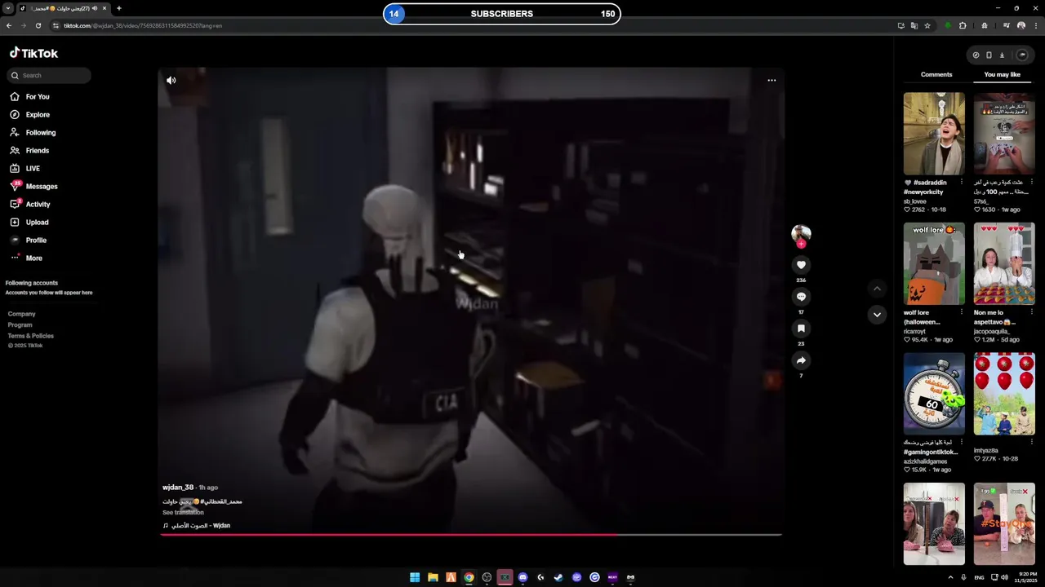Click See translation under the caption
The width and height of the screenshot is (1045, 587).
[183, 512]
